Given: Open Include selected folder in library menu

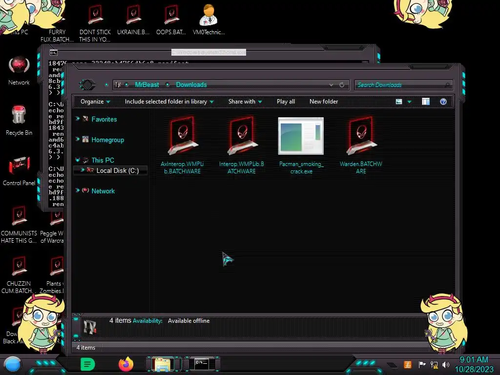Looking at the screenshot, I should [169, 102].
